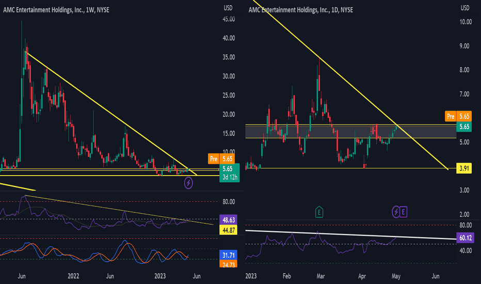Click Mar on daily time axis
The width and height of the screenshot is (481, 284).
[320, 276]
